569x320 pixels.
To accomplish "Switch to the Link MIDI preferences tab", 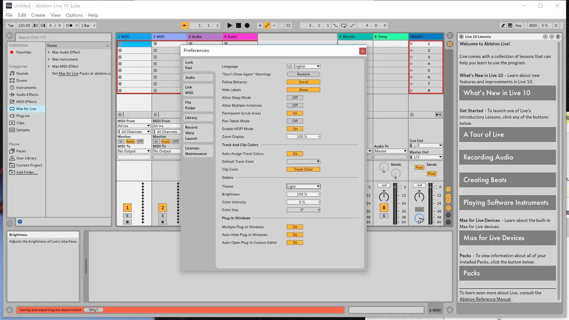I will pyautogui.click(x=198, y=90).
